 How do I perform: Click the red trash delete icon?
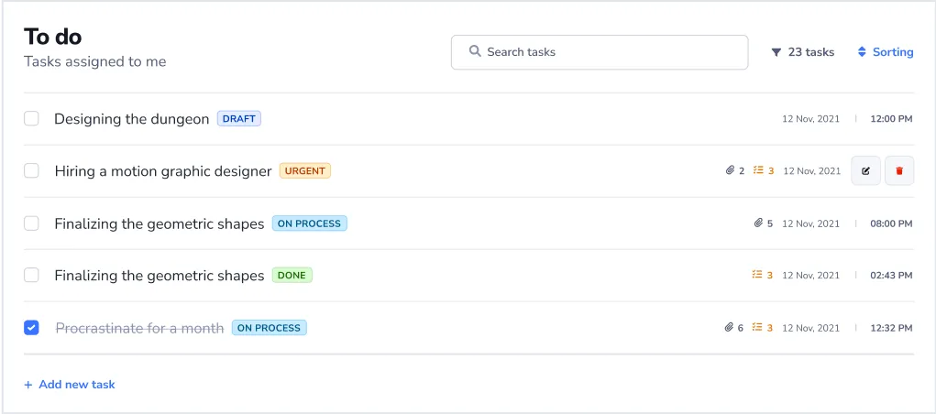(x=899, y=171)
